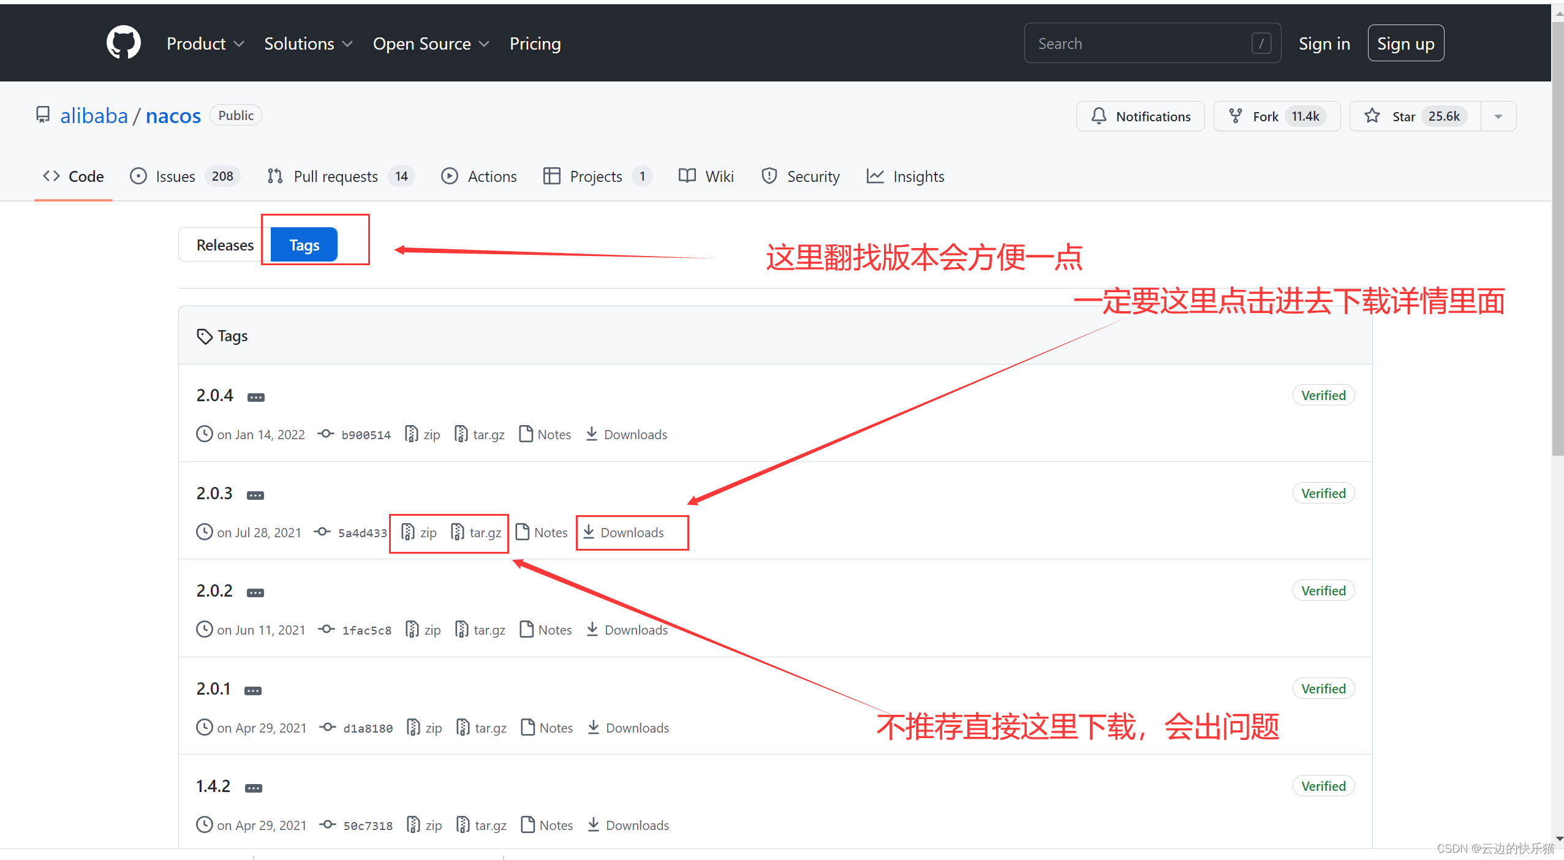
Task: Download zip for tag 2.0.4
Action: pyautogui.click(x=423, y=434)
